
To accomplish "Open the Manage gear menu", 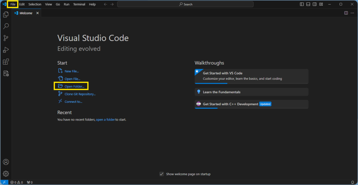I will (x=6, y=173).
